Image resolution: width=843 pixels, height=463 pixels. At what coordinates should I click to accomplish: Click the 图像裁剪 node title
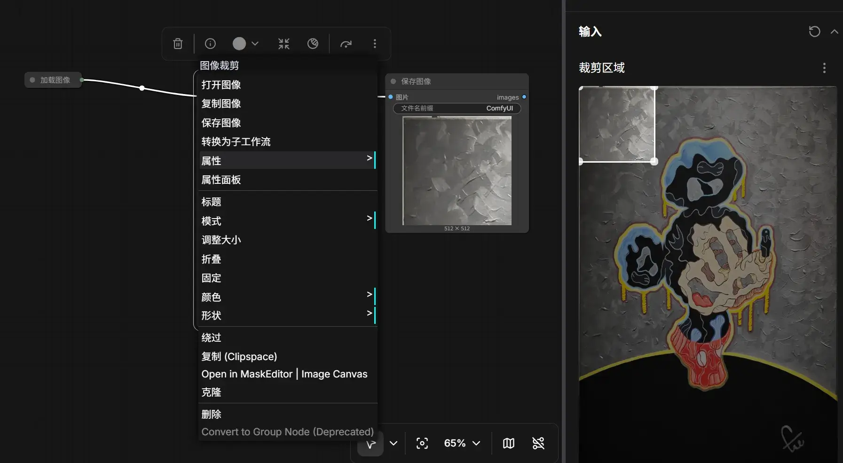click(220, 65)
